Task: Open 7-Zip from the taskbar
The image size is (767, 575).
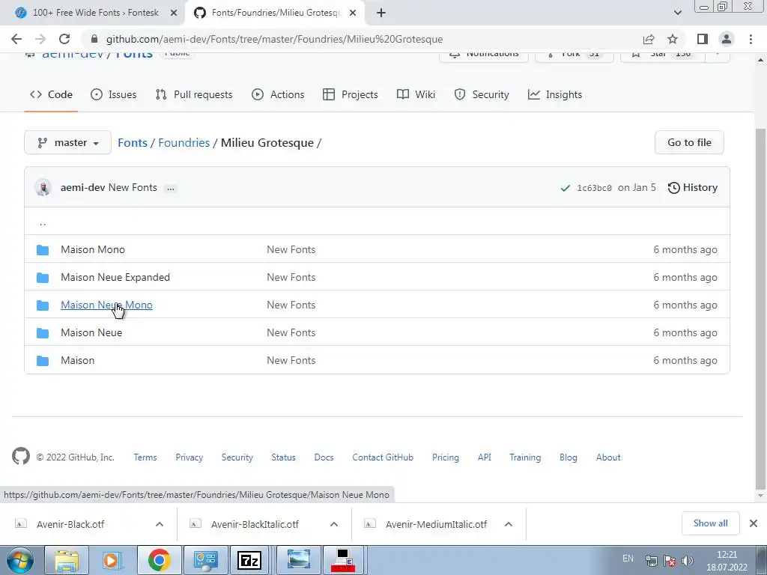Action: pos(249,560)
